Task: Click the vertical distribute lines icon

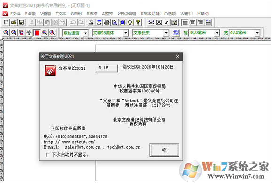Action: click(x=208, y=23)
